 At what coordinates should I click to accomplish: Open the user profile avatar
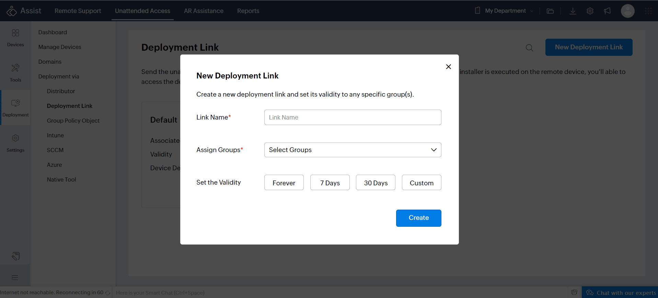[627, 11]
